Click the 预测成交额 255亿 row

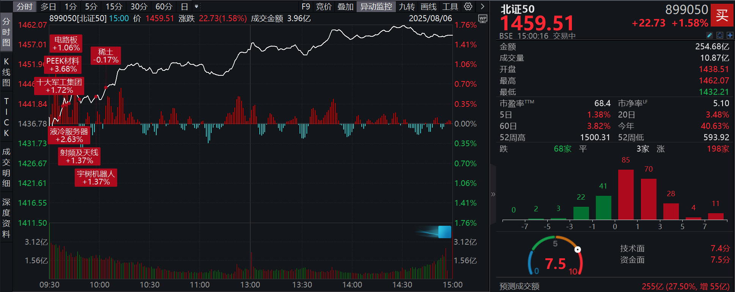click(x=614, y=286)
